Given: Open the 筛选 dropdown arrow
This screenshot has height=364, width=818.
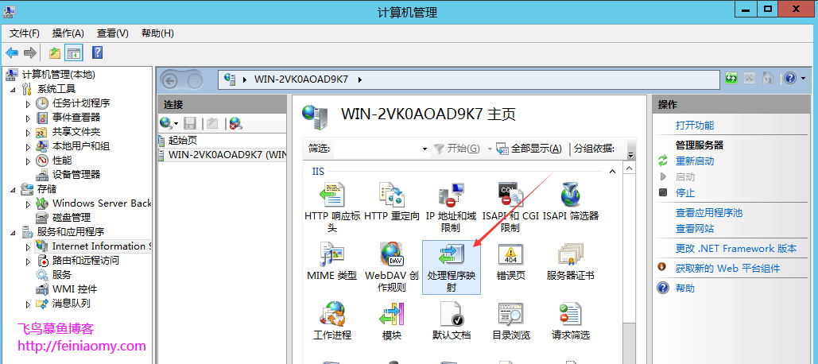Looking at the screenshot, I should tap(425, 149).
